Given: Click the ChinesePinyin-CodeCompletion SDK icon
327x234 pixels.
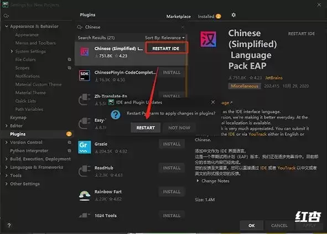Looking at the screenshot, I should pyautogui.click(x=85, y=75).
